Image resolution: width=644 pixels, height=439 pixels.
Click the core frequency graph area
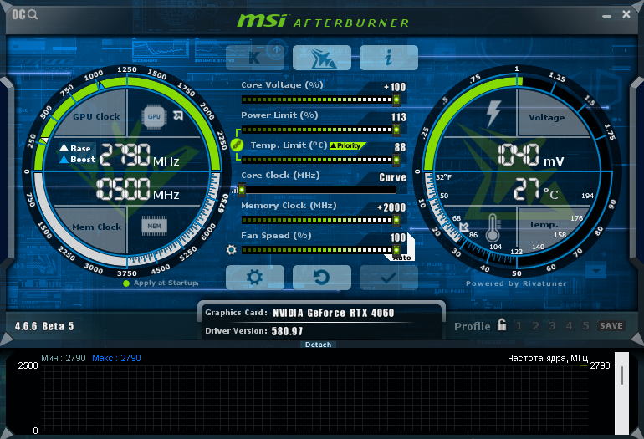(x=314, y=398)
